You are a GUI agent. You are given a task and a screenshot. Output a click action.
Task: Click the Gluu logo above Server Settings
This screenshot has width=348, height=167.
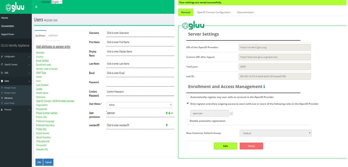pos(193,25)
